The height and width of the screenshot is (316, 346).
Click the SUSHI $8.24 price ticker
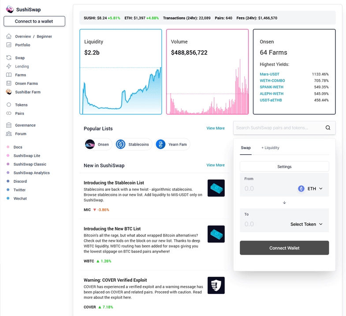[102, 18]
